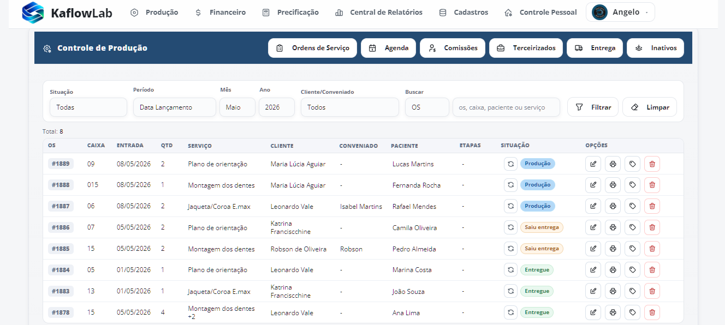The width and height of the screenshot is (725, 325).
Task: Open the Mês dropdown showing Maio
Action: [x=237, y=107]
